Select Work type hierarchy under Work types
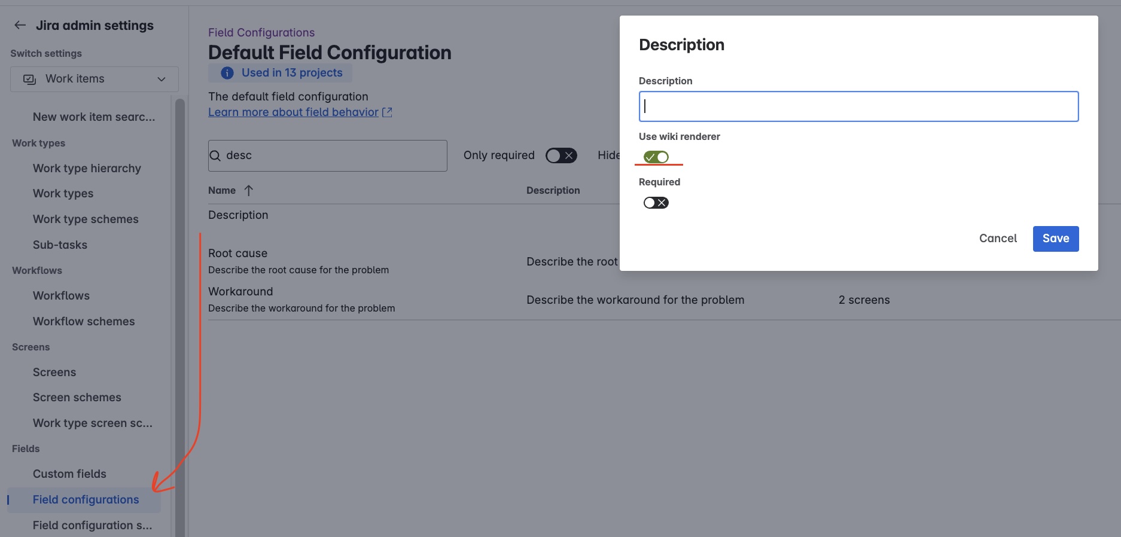 click(x=87, y=168)
